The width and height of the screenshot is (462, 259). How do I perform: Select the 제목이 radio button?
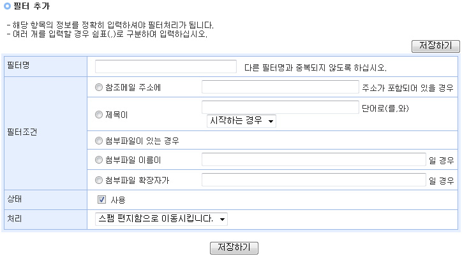click(98, 115)
